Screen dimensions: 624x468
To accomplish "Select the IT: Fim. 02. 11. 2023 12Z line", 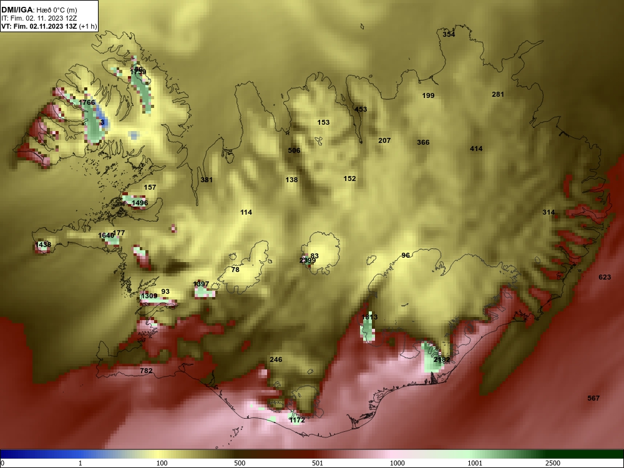I will click(39, 18).
